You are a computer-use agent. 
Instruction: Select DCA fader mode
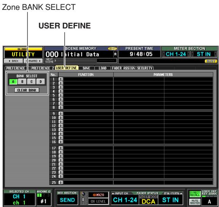(x=148, y=201)
